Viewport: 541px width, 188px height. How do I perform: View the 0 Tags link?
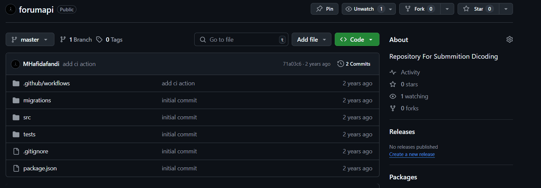[x=109, y=40]
